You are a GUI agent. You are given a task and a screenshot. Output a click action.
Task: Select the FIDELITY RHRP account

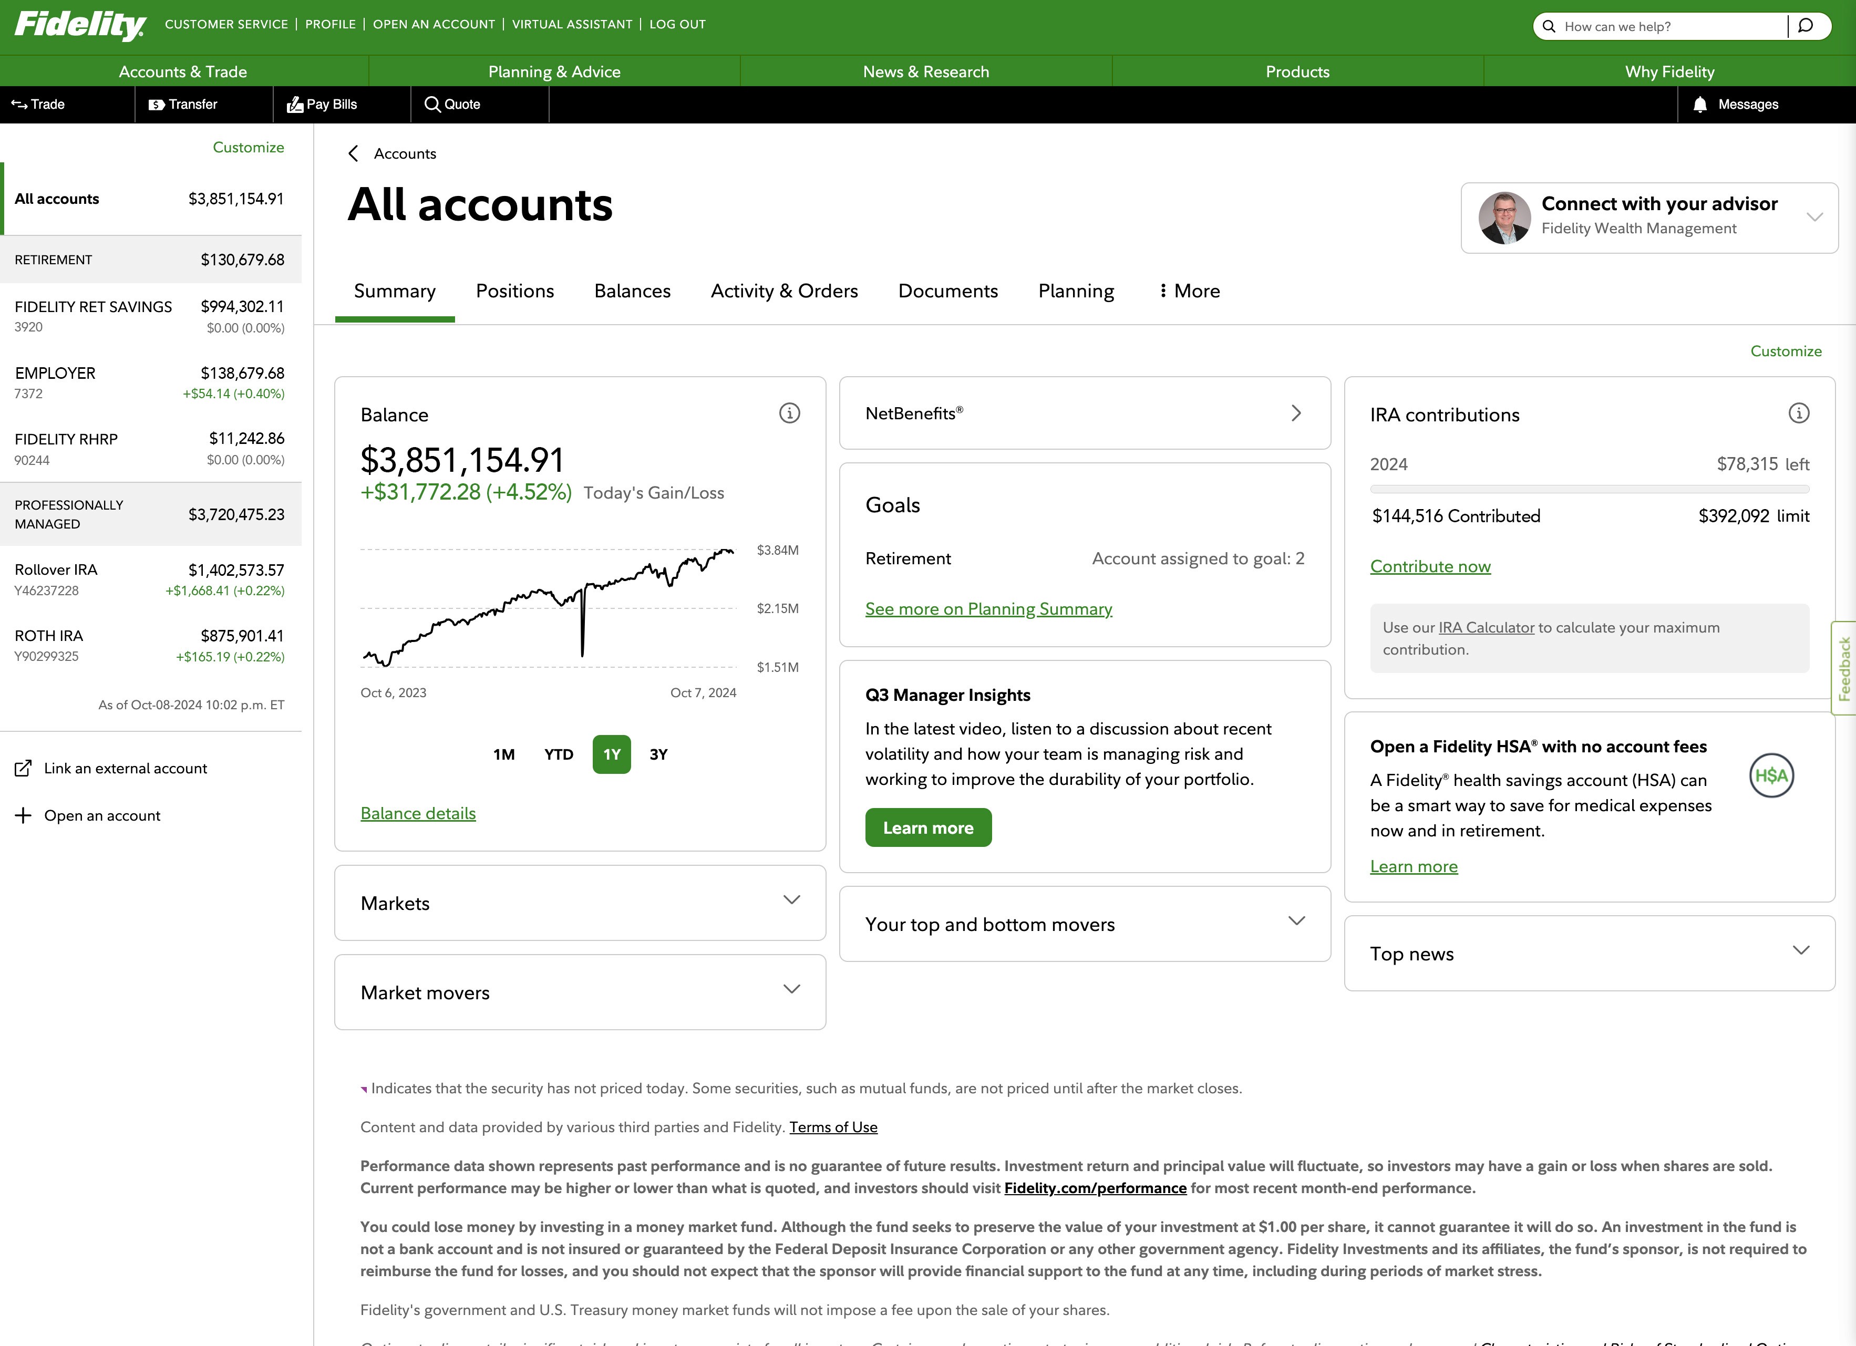point(151,449)
